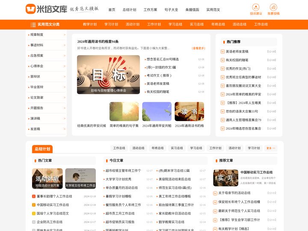Click document icon beside 优秀的作文[热门]
Image resolution: width=308 pixels, height=231 pixels.
point(222,68)
